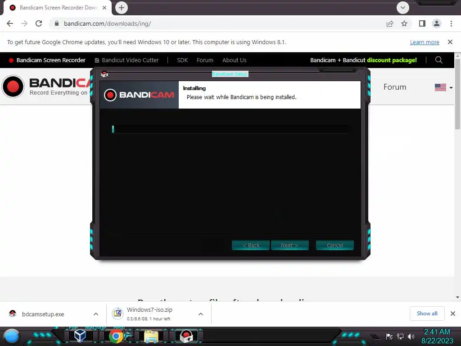Viewport: 461px width, 346px height.
Task: Click the browser forward arrow
Action: click(x=24, y=23)
